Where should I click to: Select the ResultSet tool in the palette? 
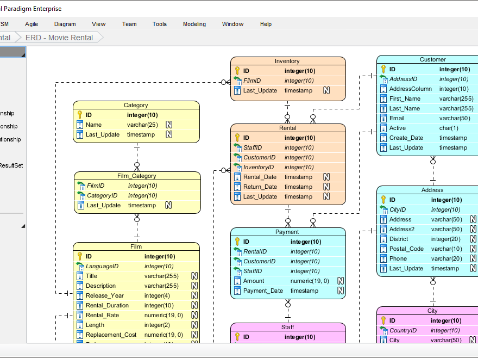point(12,165)
